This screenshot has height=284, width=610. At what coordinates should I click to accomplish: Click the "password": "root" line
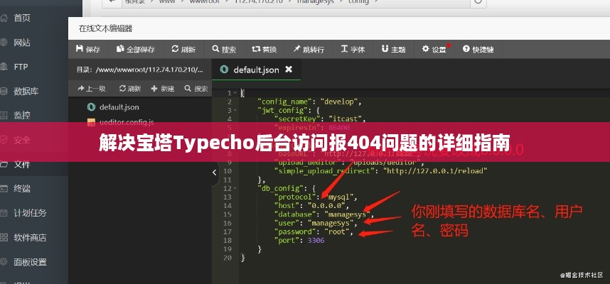pos(314,232)
